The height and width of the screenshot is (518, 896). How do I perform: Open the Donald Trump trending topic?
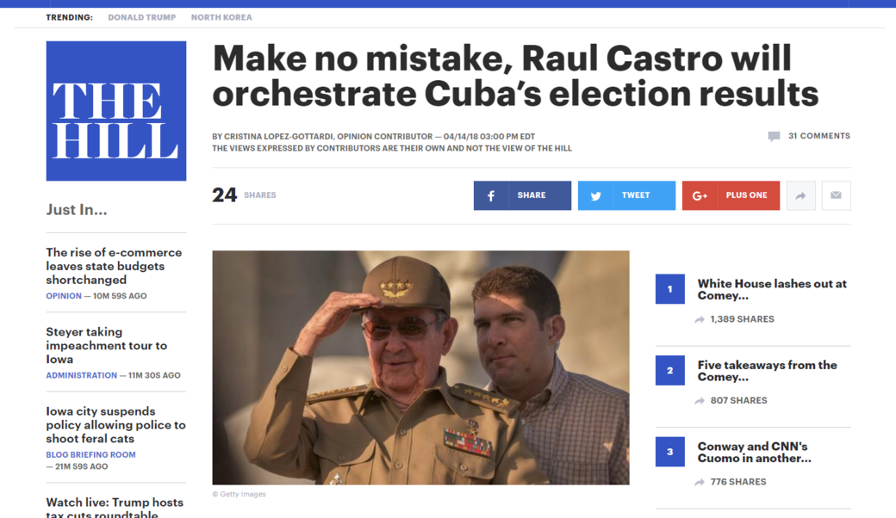pos(141,18)
